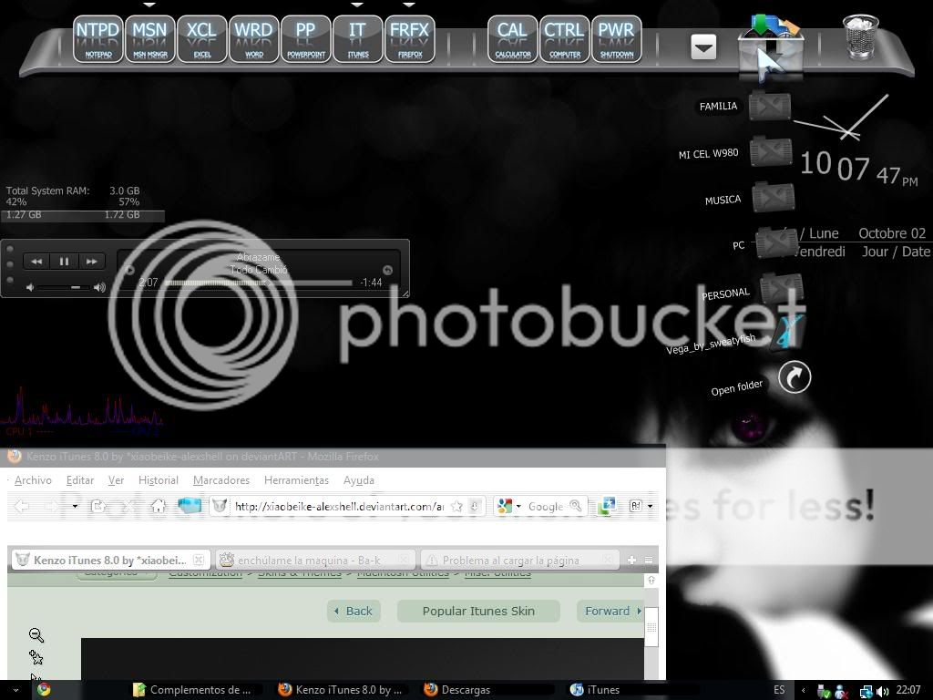Switch to the Complementos de... taskbar window
933x700 pixels.
pyautogui.click(x=191, y=690)
